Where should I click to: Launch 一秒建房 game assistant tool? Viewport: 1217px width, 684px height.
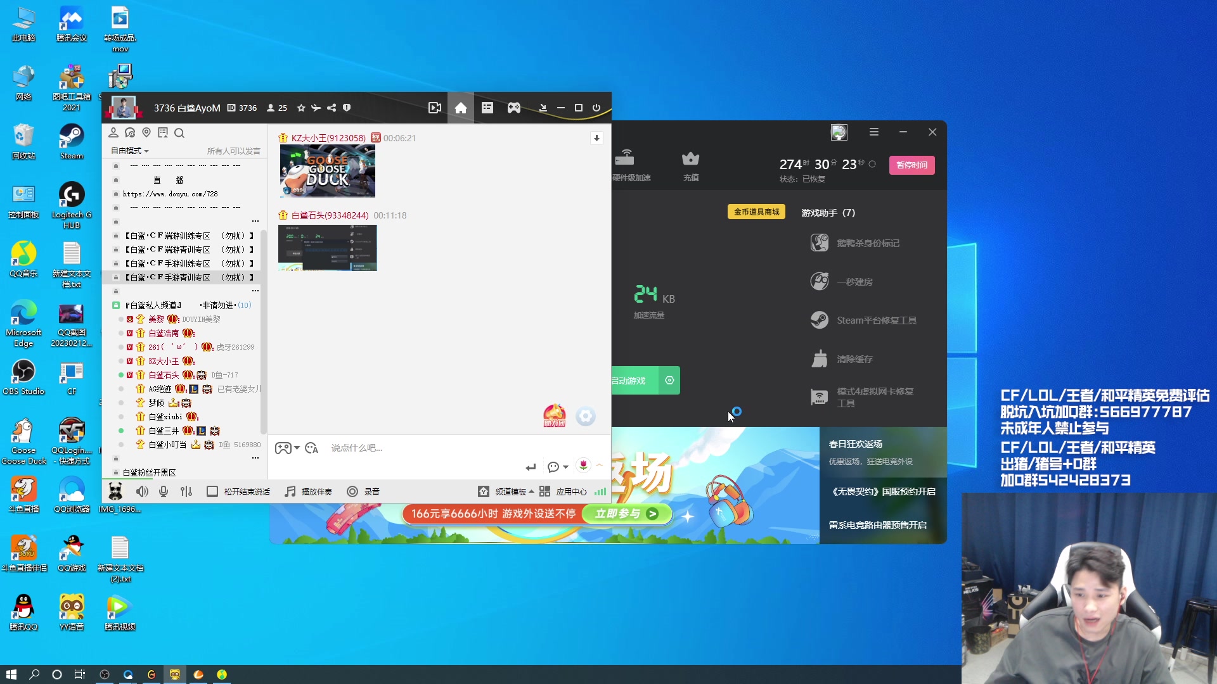(841, 282)
